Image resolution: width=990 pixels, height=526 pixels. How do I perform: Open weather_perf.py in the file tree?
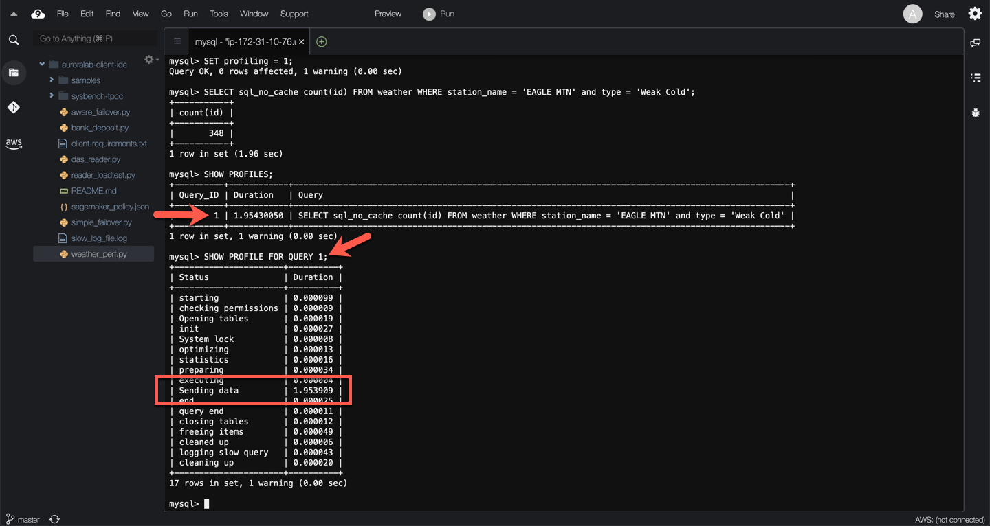[x=99, y=254]
